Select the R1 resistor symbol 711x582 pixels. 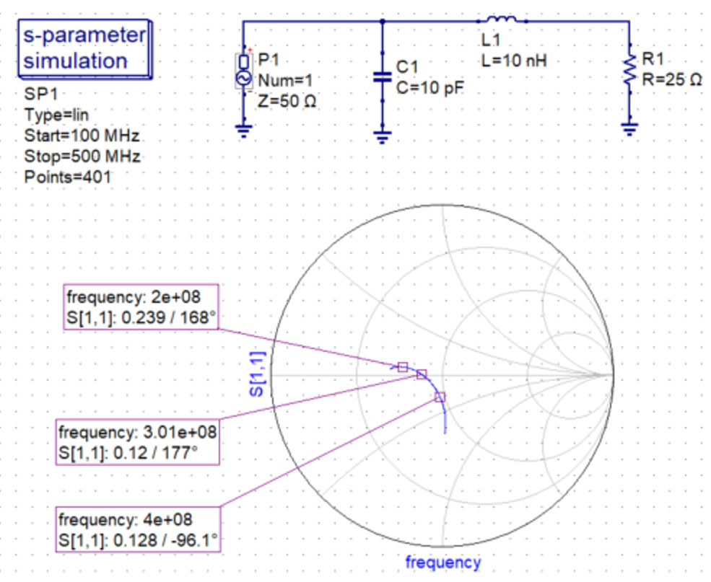[x=629, y=69]
